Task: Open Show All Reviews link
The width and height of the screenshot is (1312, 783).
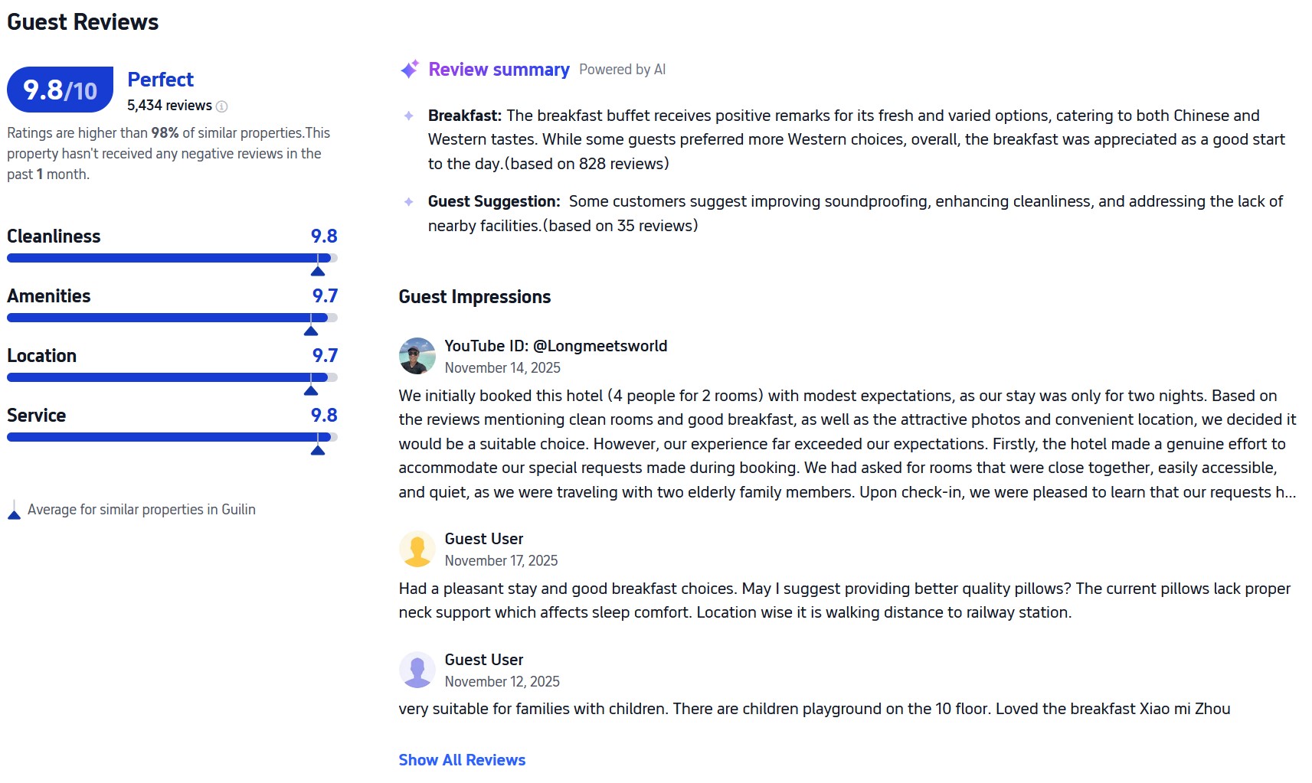Action: tap(462, 760)
